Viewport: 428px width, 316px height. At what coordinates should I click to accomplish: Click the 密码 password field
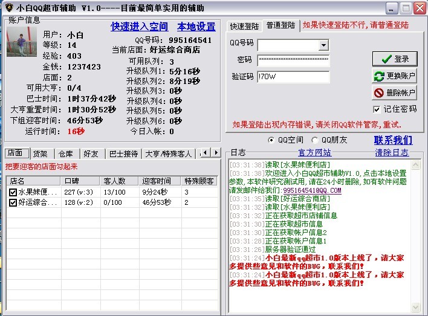pos(293,60)
